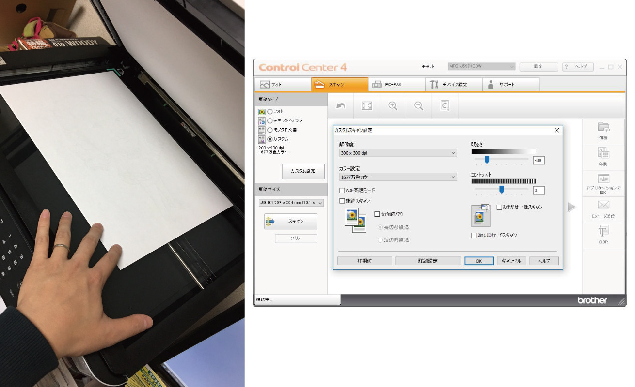This screenshot has height=387, width=635.
Task: Click the スキャン button in the left panel
Action: [291, 221]
